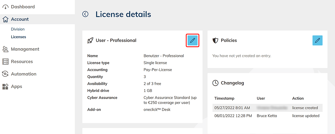
Task: Open the Dashboard menu item
Action: 23,7
